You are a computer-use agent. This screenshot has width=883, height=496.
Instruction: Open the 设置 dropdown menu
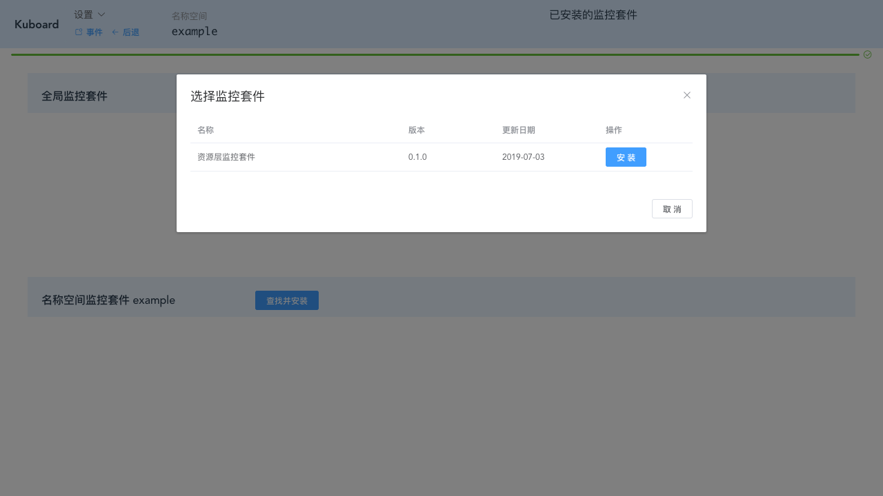(84, 14)
